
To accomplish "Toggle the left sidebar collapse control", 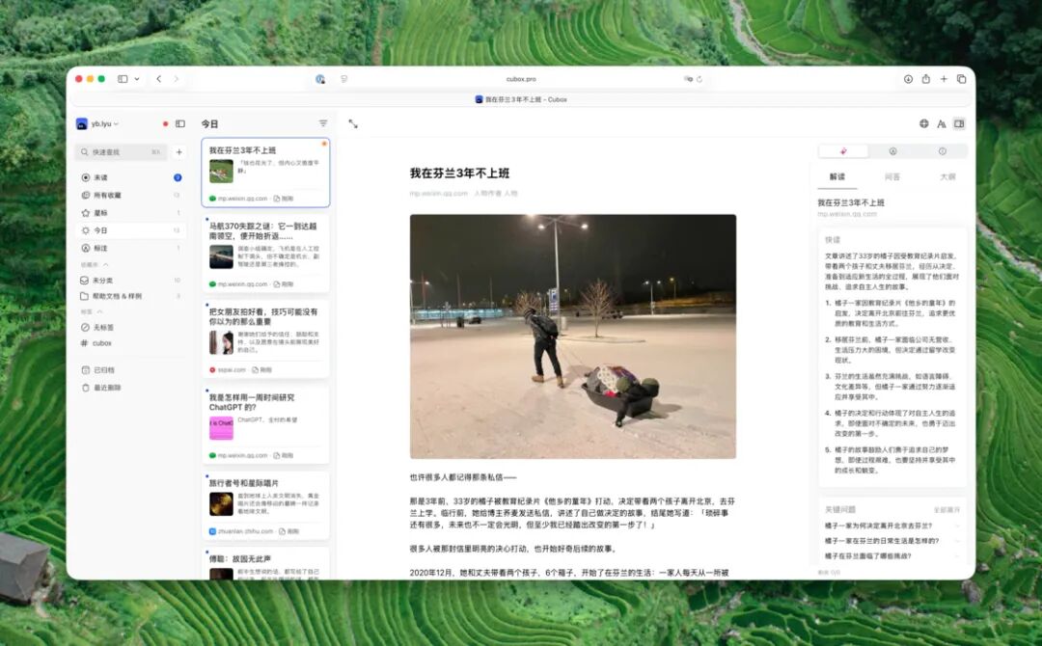I will point(179,123).
